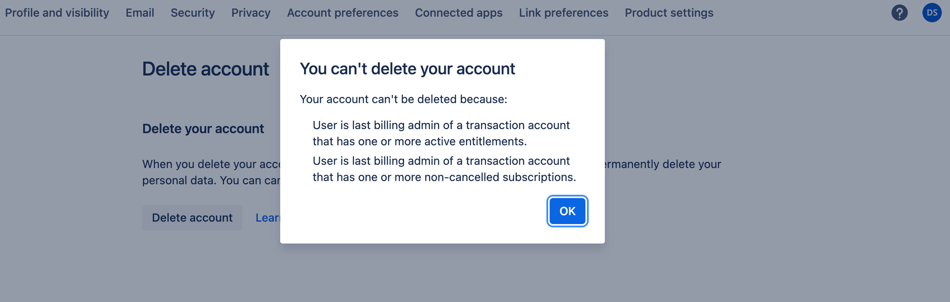Open Product settings tab
The height and width of the screenshot is (302, 950).
tap(669, 13)
